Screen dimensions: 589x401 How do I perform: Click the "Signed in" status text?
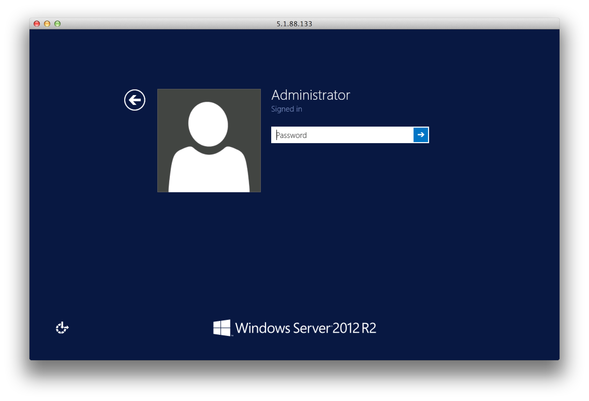[286, 109]
